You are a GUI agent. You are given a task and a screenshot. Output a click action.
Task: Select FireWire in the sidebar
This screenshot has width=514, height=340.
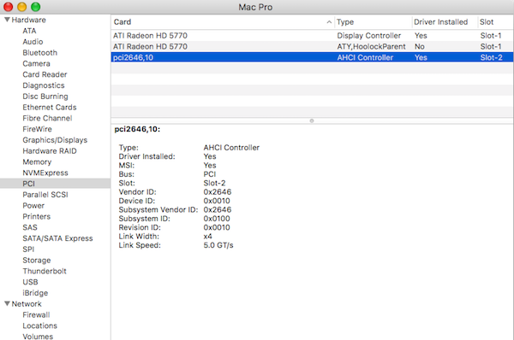tap(37, 129)
